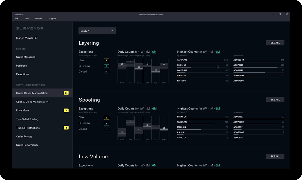Expand the Entity A dropdown arrow
Screen dimensions: 302x180
coord(112,31)
